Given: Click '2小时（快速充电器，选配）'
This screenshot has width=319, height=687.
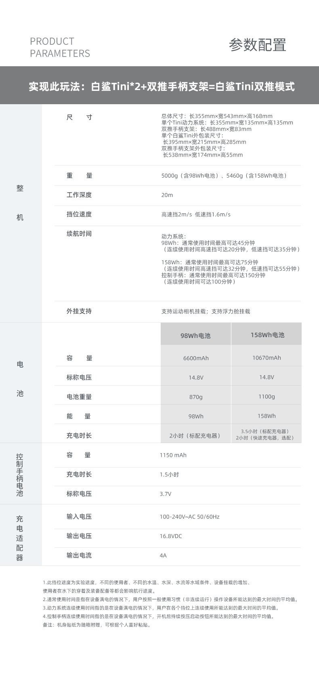Looking at the screenshot, I should pos(267,438).
